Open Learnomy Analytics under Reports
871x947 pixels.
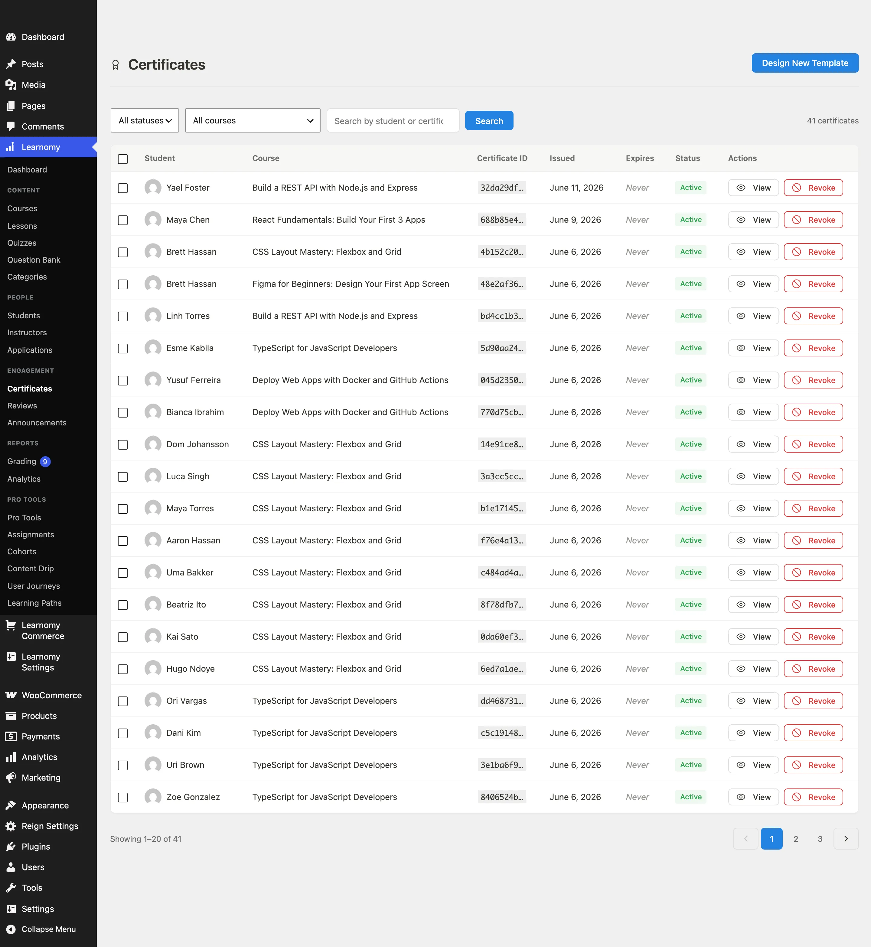[x=24, y=479]
